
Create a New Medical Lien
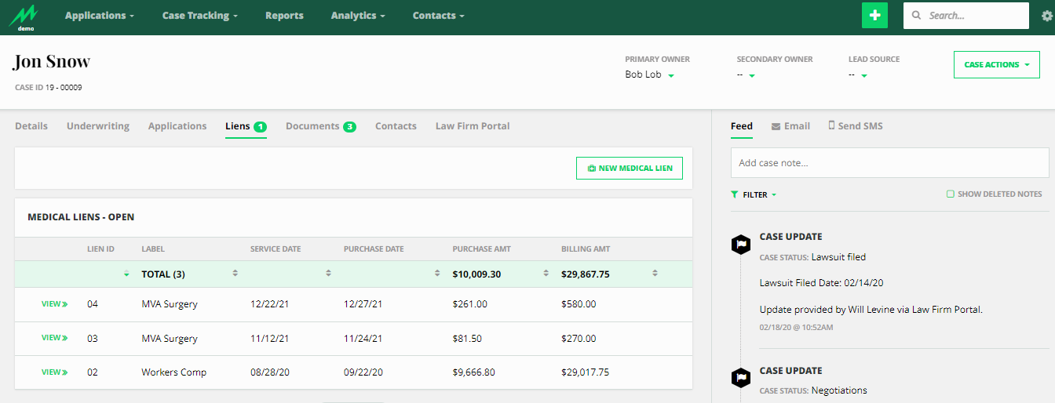(629, 168)
